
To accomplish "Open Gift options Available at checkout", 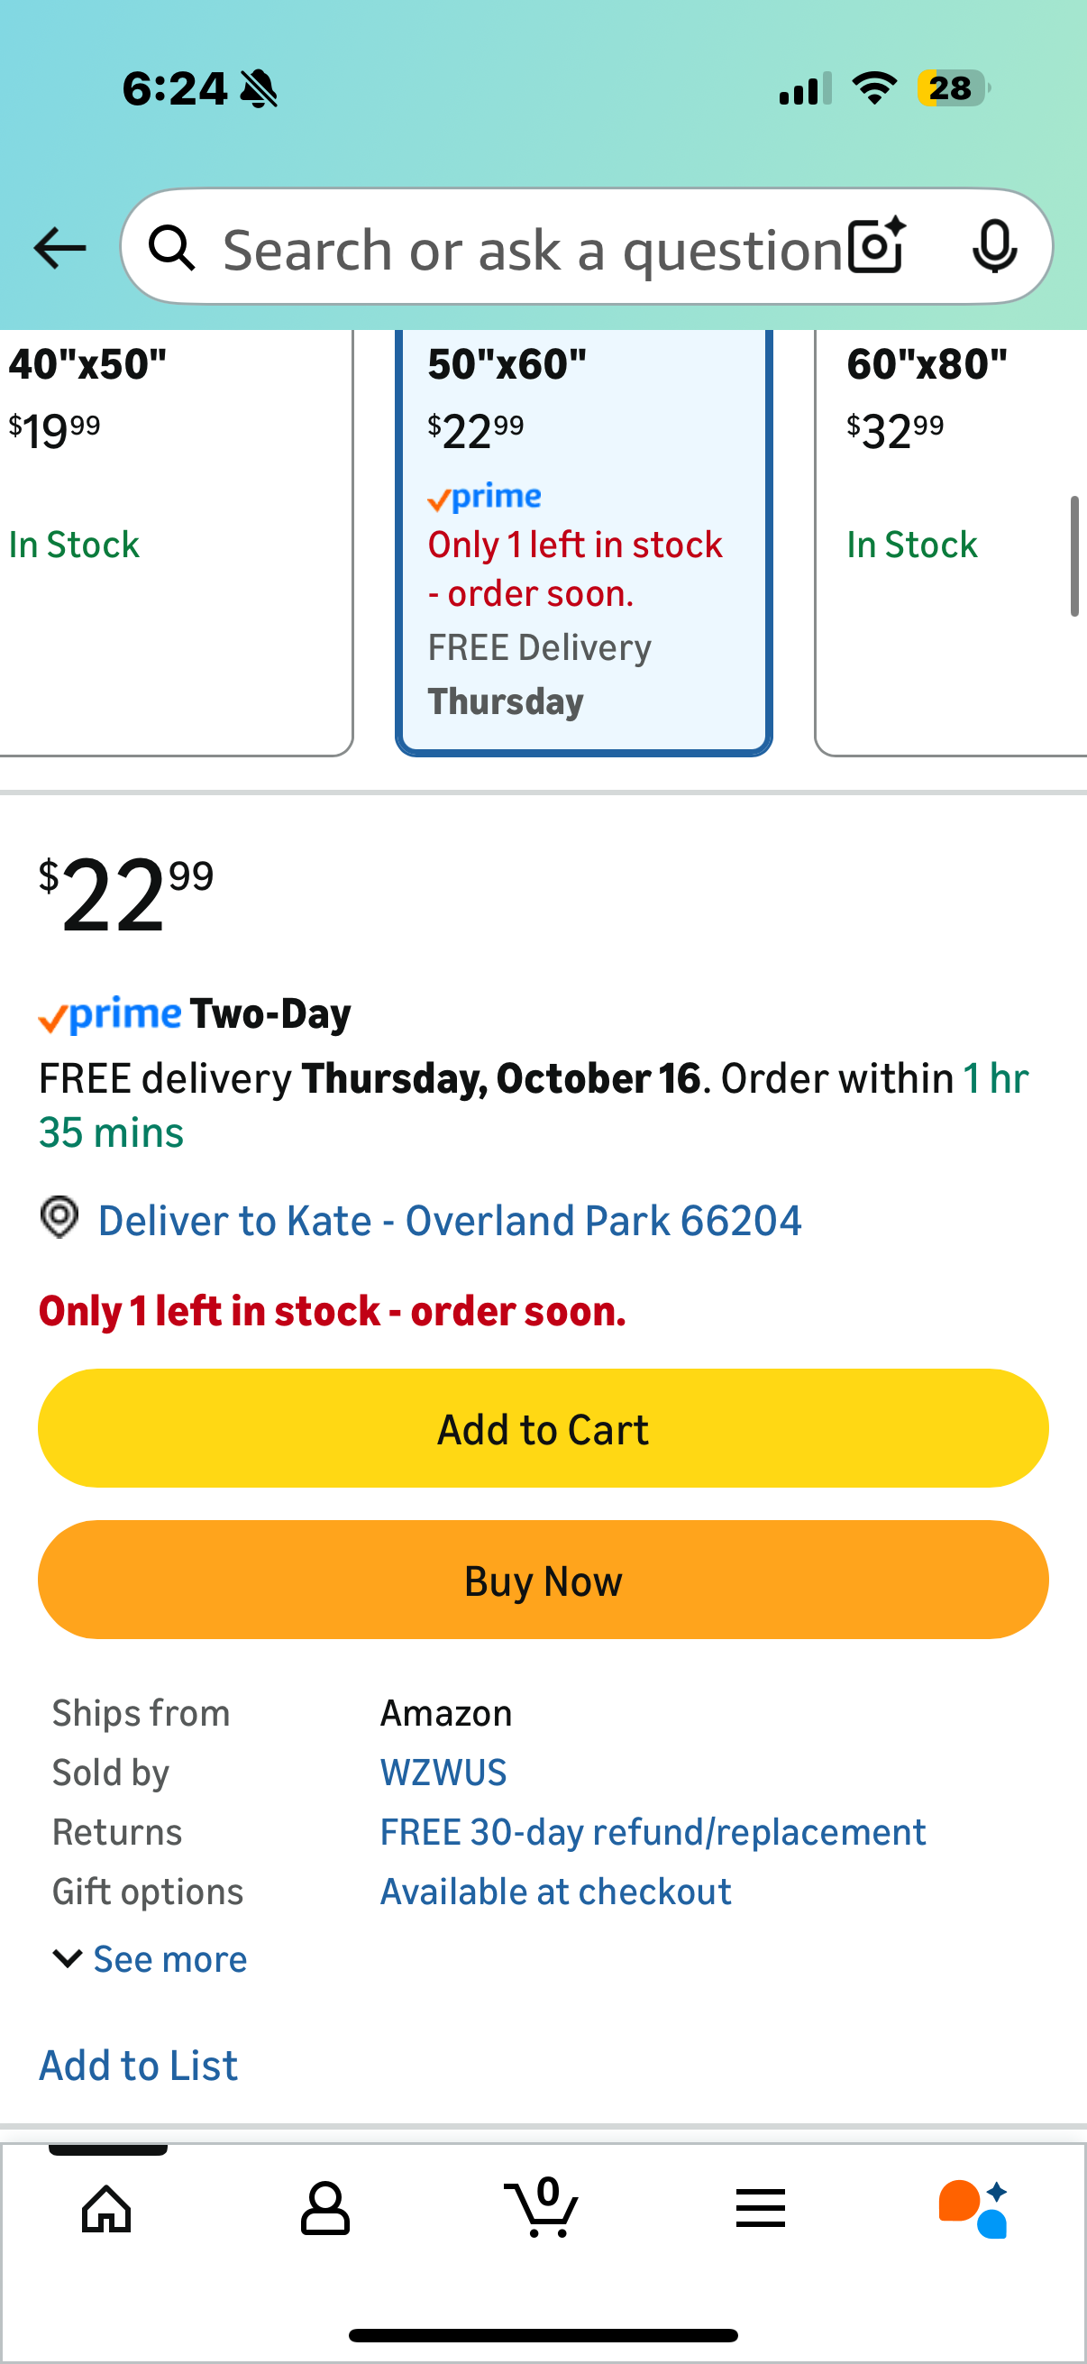I will pyautogui.click(x=555, y=1892).
